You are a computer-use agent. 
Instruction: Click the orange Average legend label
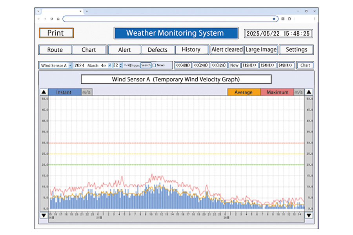coord(244,92)
